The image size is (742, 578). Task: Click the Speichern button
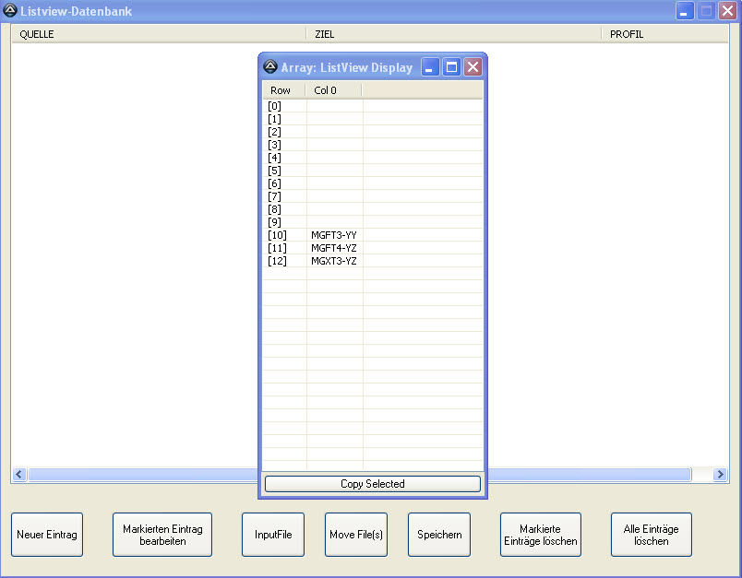[x=439, y=535]
